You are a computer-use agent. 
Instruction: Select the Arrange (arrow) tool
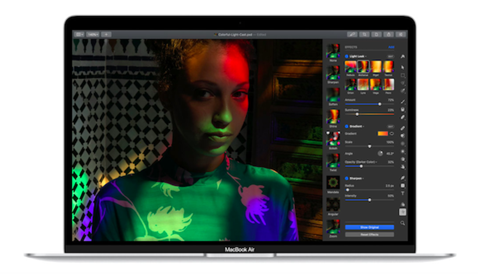pos(403,67)
